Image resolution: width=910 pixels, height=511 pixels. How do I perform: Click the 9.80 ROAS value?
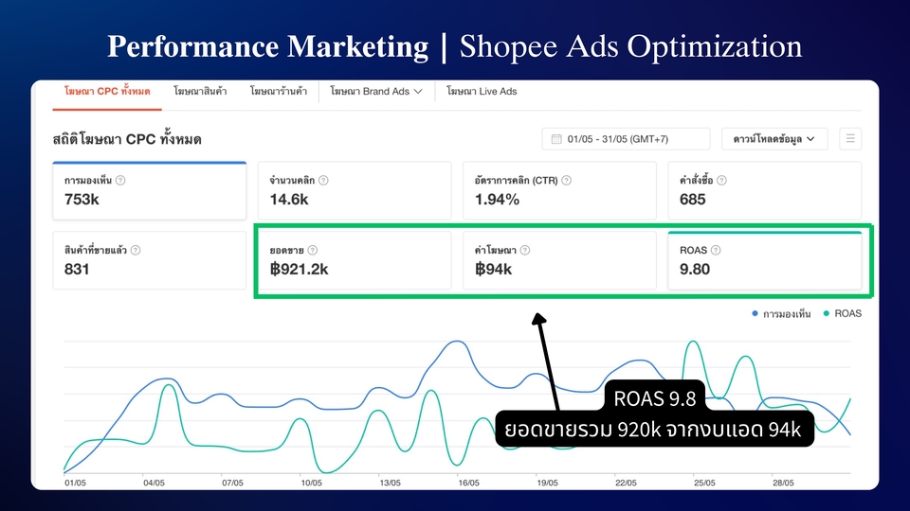click(695, 270)
